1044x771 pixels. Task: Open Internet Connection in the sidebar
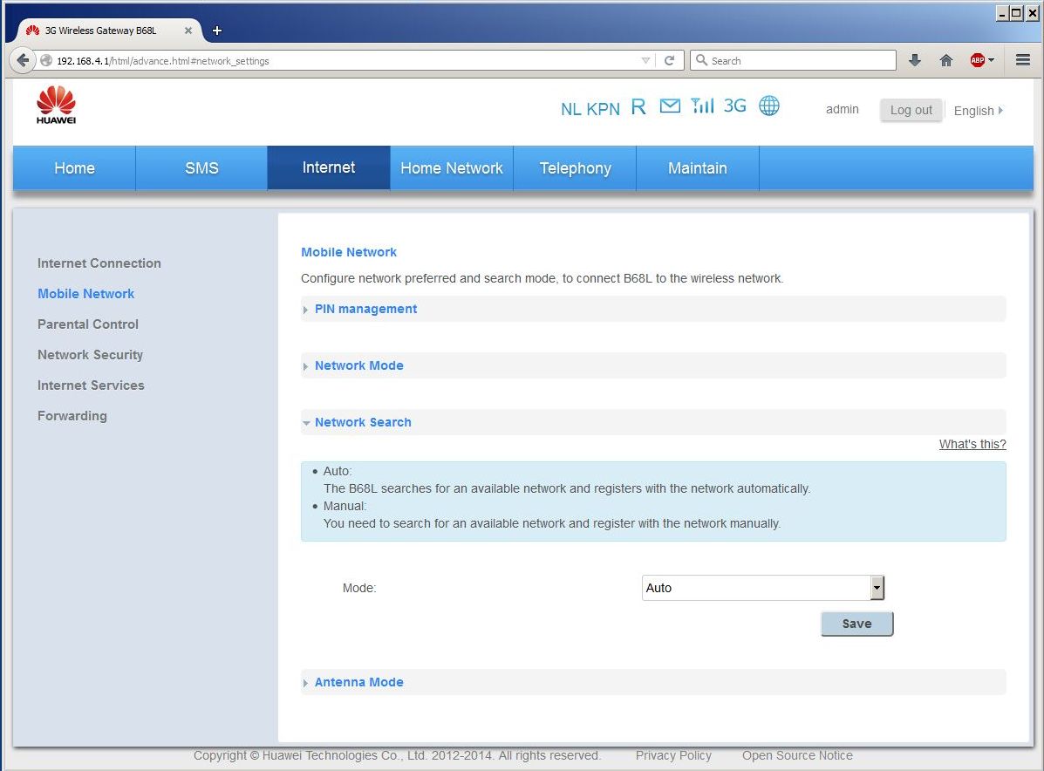point(99,263)
